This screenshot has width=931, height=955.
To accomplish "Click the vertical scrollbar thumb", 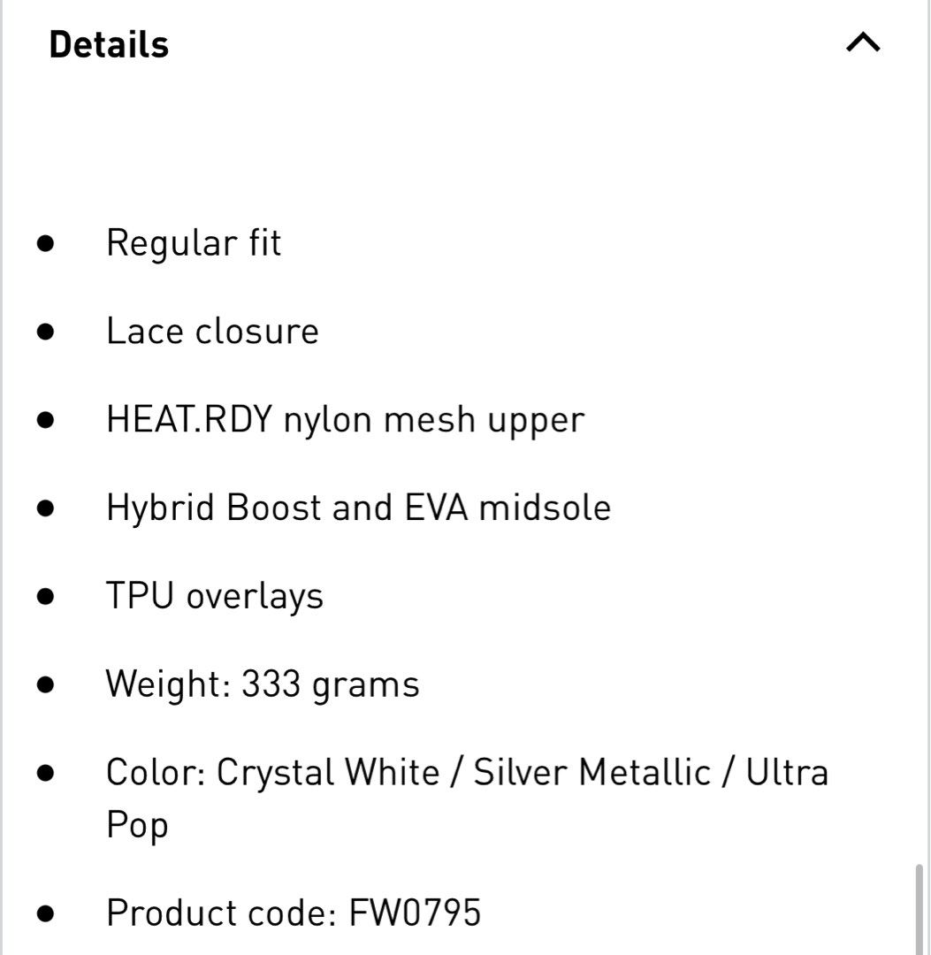I will [920, 908].
